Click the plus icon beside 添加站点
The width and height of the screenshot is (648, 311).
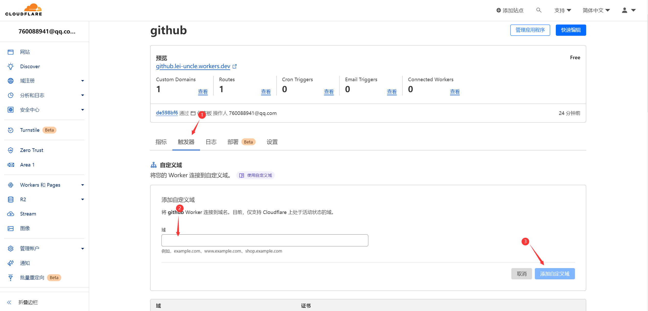tap(498, 10)
